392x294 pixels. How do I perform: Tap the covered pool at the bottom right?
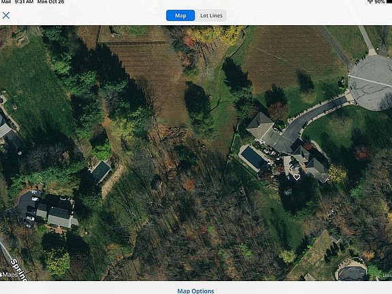pos(352,273)
